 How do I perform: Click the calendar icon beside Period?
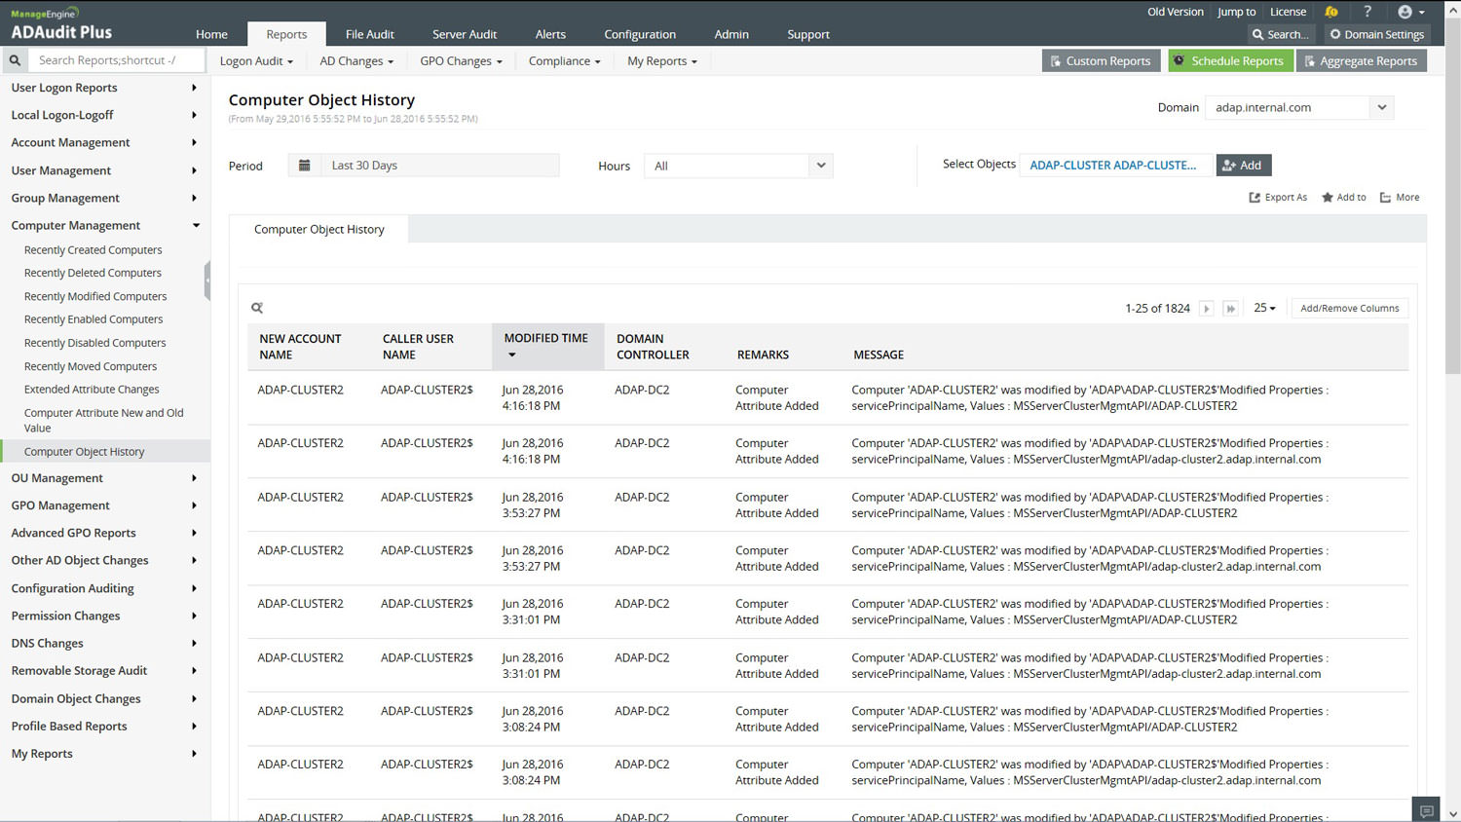pyautogui.click(x=305, y=166)
